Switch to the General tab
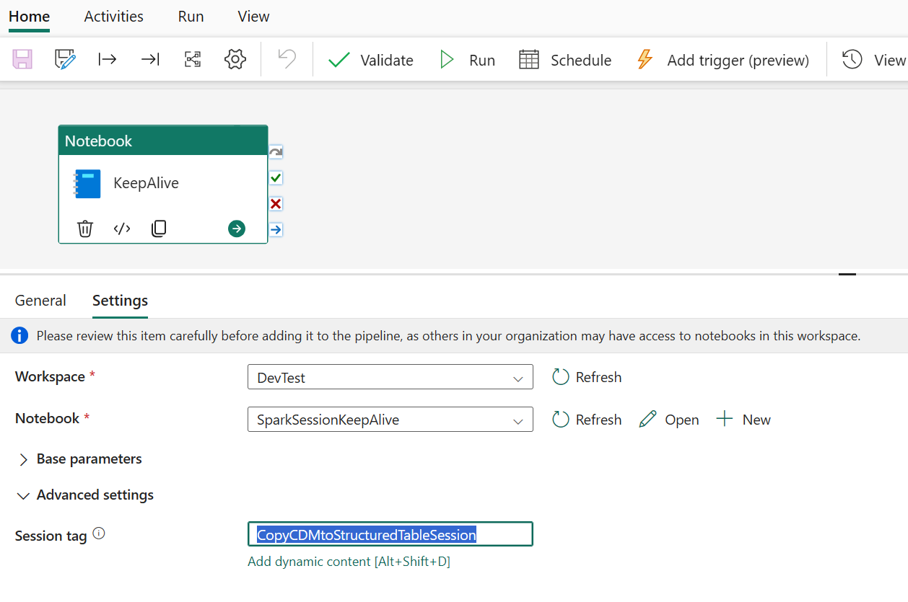The width and height of the screenshot is (908, 602). click(40, 301)
